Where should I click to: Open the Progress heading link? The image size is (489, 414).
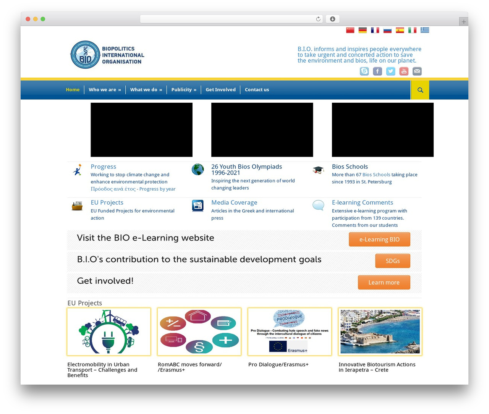[x=103, y=167]
